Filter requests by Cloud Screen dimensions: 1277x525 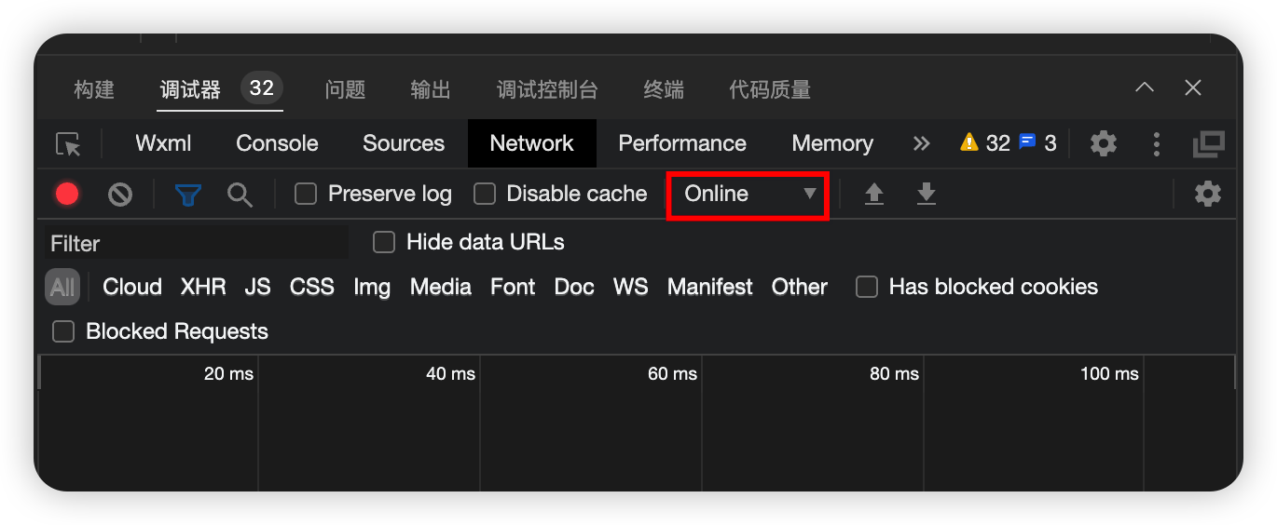[x=132, y=287]
